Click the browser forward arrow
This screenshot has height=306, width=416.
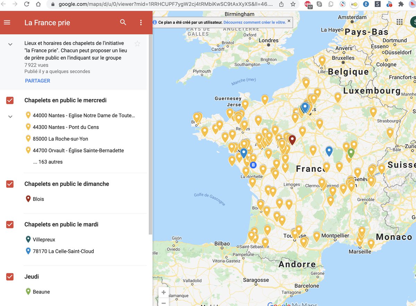15,5
